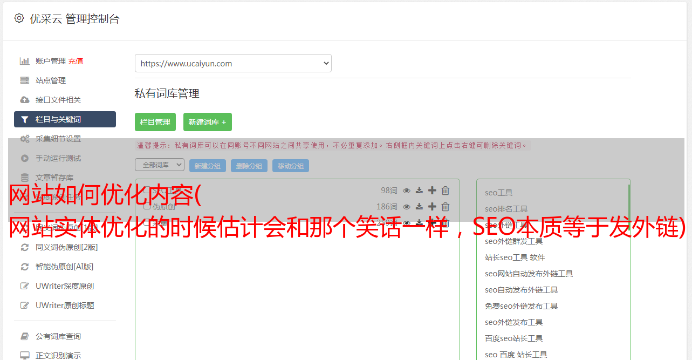The height and width of the screenshot is (360, 692).
Task: Select keyword seo自动发布外链工具
Action: (522, 290)
